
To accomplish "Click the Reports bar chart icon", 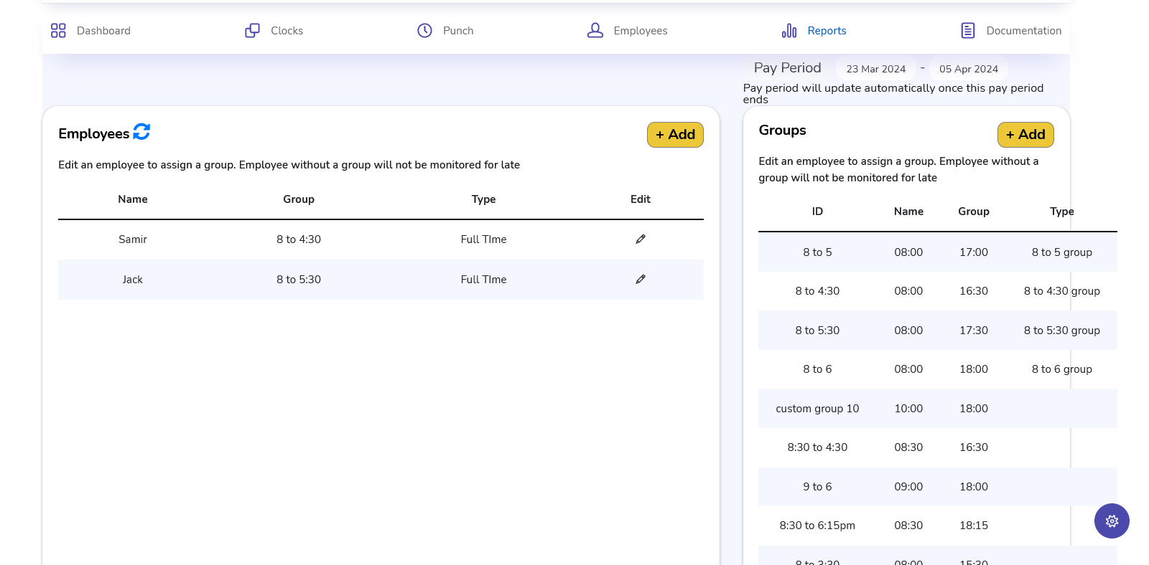I will click(x=789, y=31).
